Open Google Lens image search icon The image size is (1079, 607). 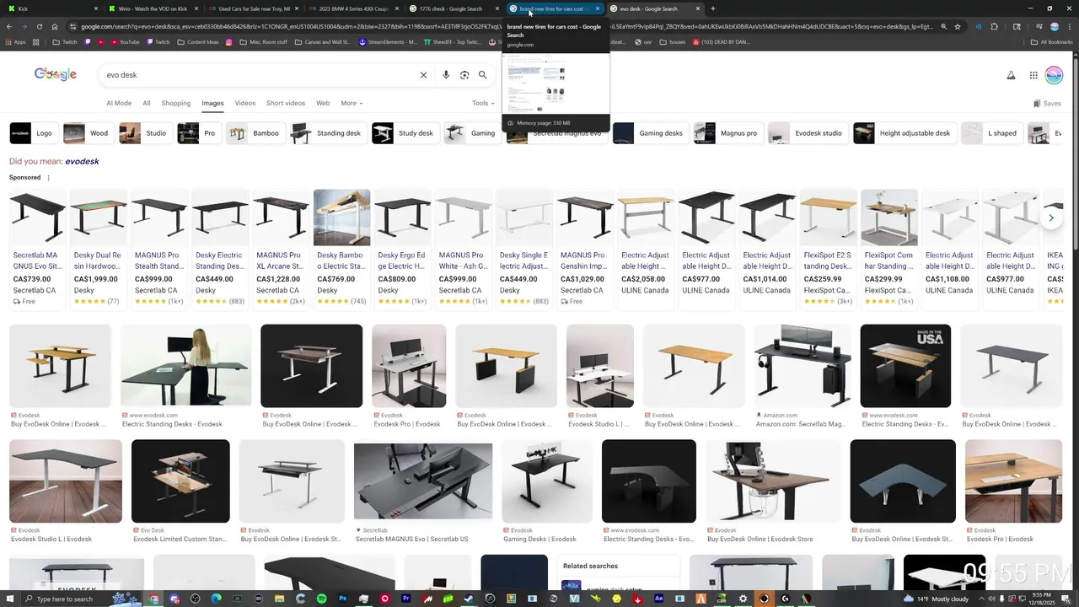point(464,75)
